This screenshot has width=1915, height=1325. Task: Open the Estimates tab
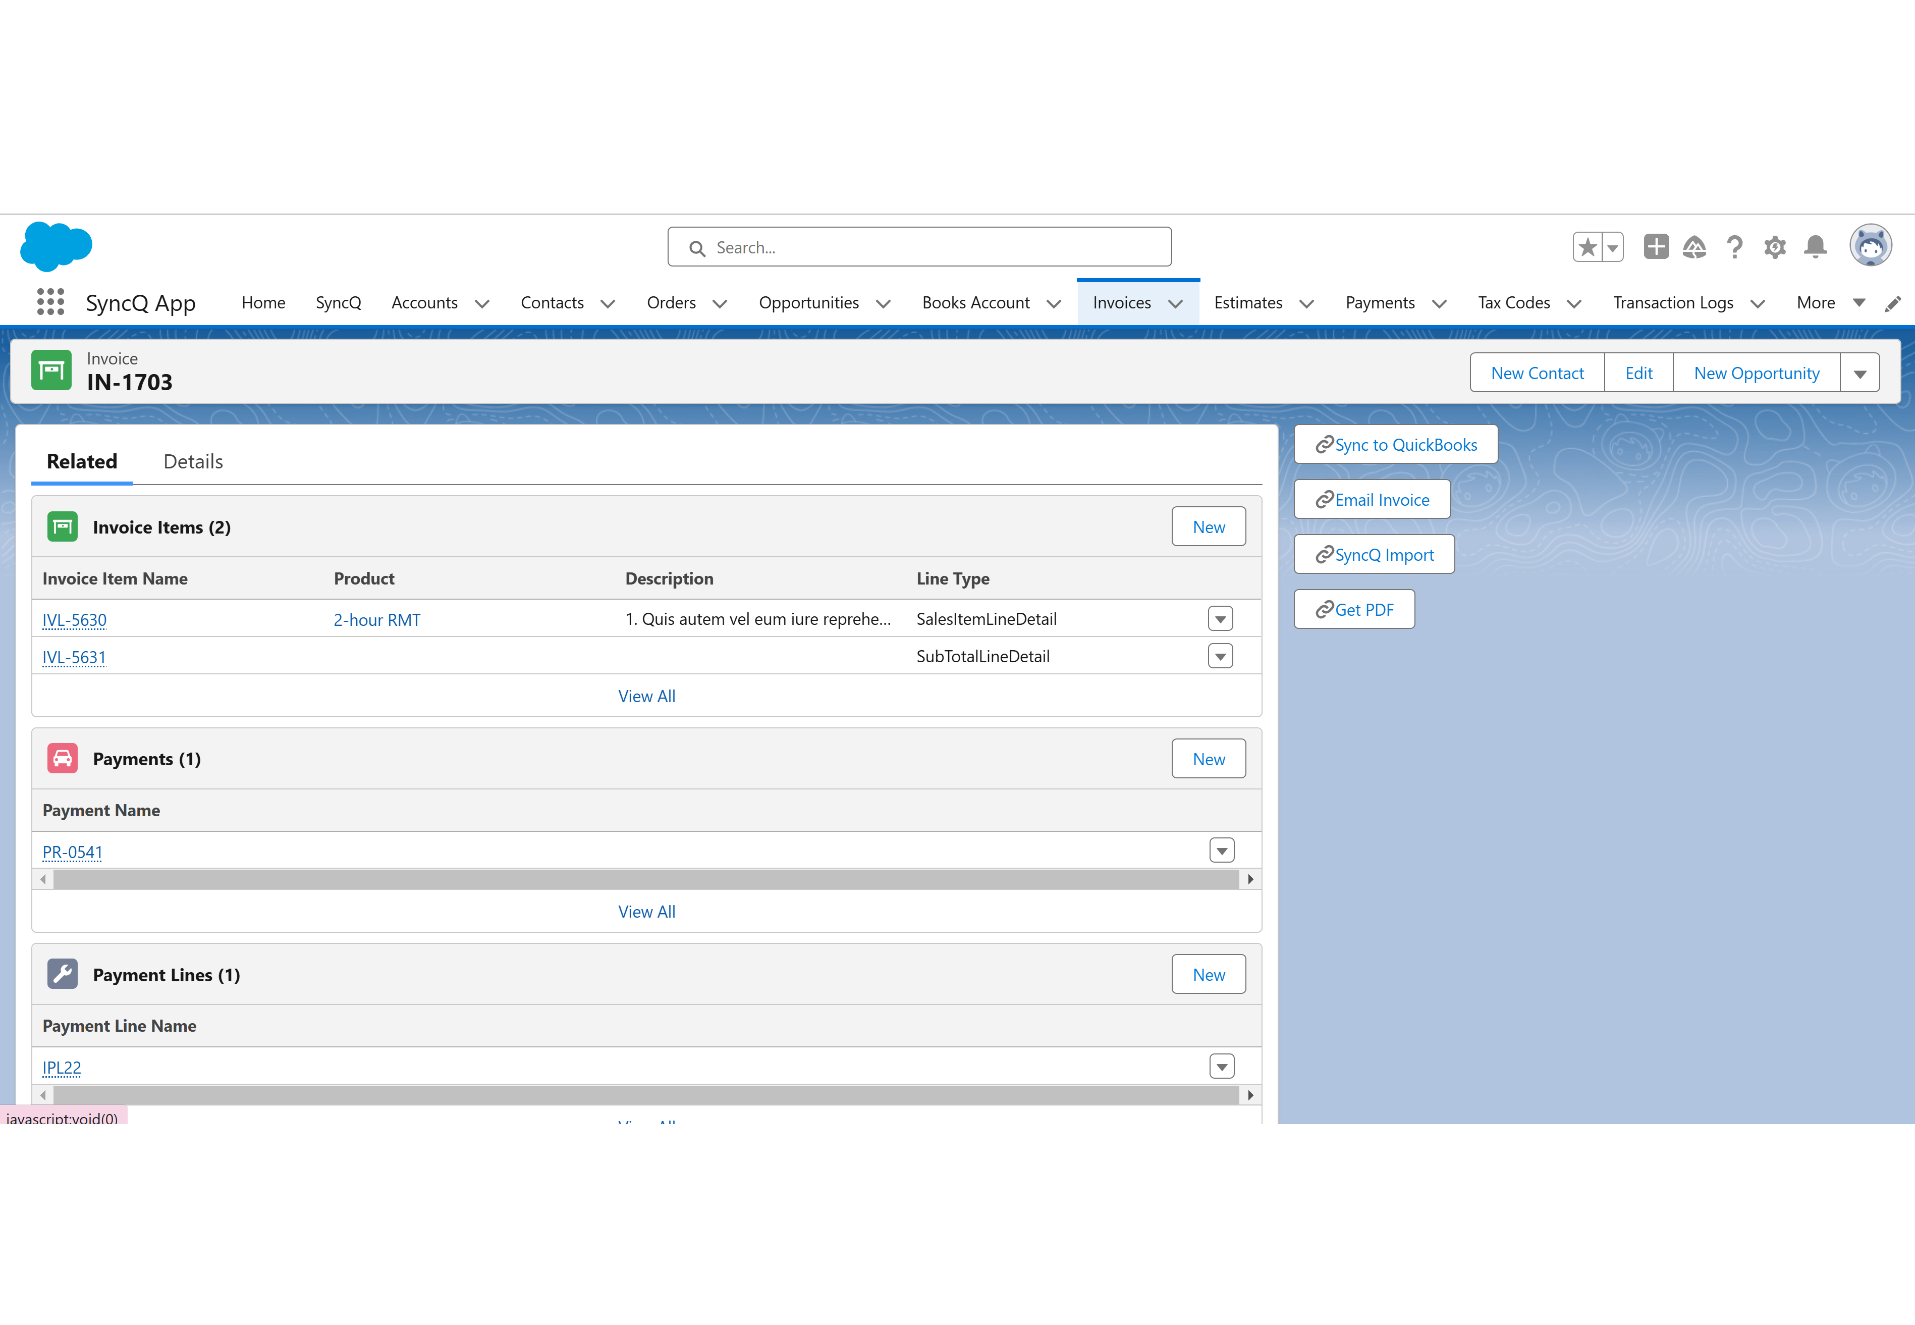pyautogui.click(x=1248, y=303)
